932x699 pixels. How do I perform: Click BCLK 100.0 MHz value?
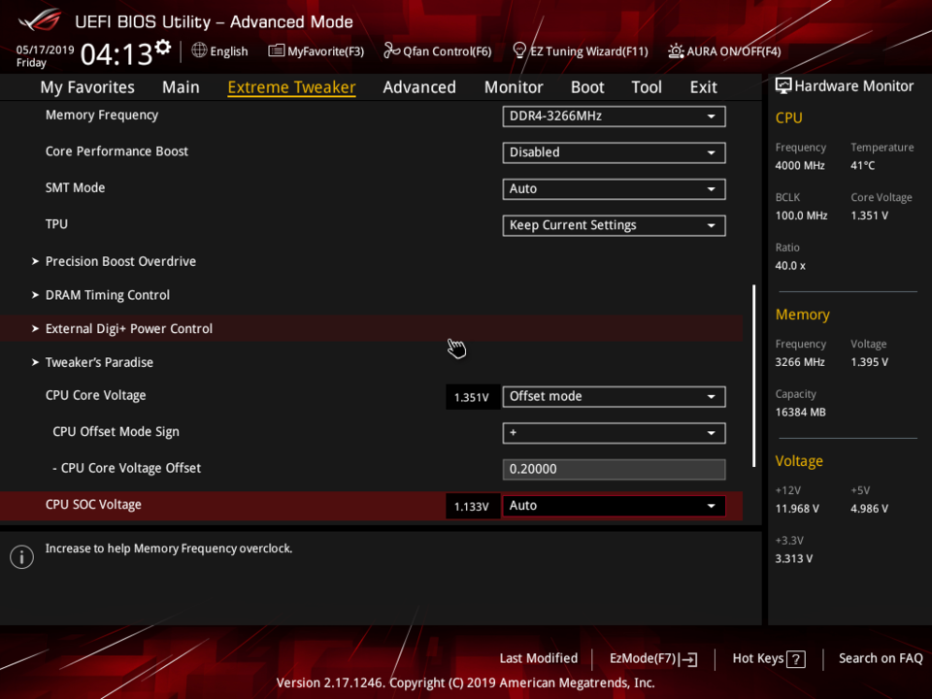pos(801,216)
